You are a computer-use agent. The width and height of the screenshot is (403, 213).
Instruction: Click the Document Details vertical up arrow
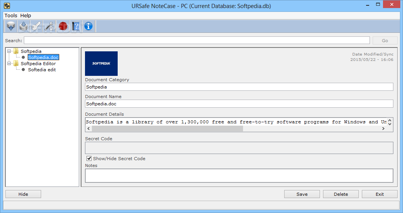coord(390,120)
